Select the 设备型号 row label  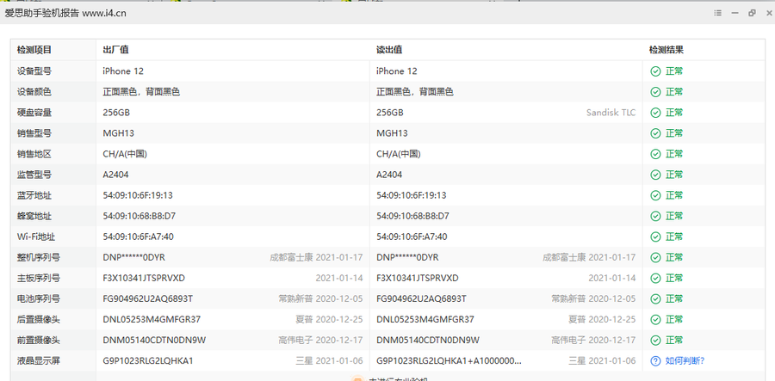[x=34, y=71]
